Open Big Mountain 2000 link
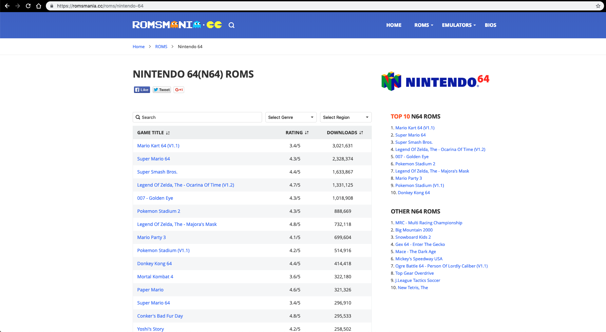 [414, 230]
